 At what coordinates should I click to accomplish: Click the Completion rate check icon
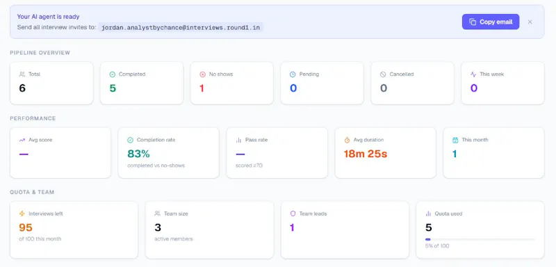pyautogui.click(x=130, y=140)
